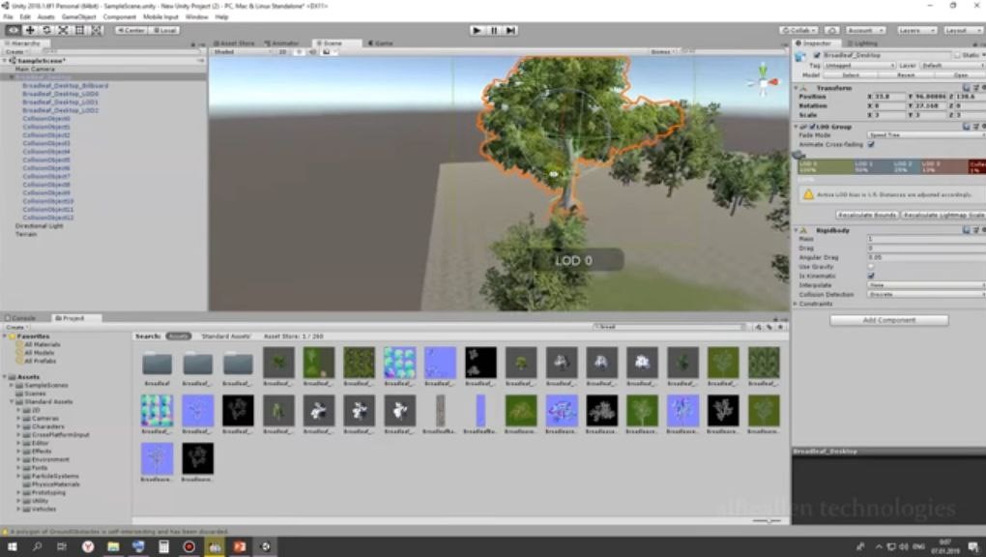The image size is (986, 557).
Task: Select the Hand tool in the toolbar
Action: click(x=14, y=30)
